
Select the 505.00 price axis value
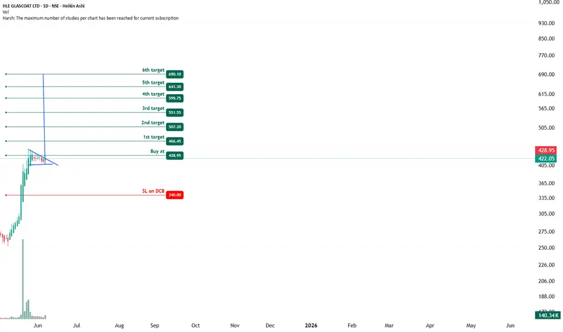pos(547,128)
